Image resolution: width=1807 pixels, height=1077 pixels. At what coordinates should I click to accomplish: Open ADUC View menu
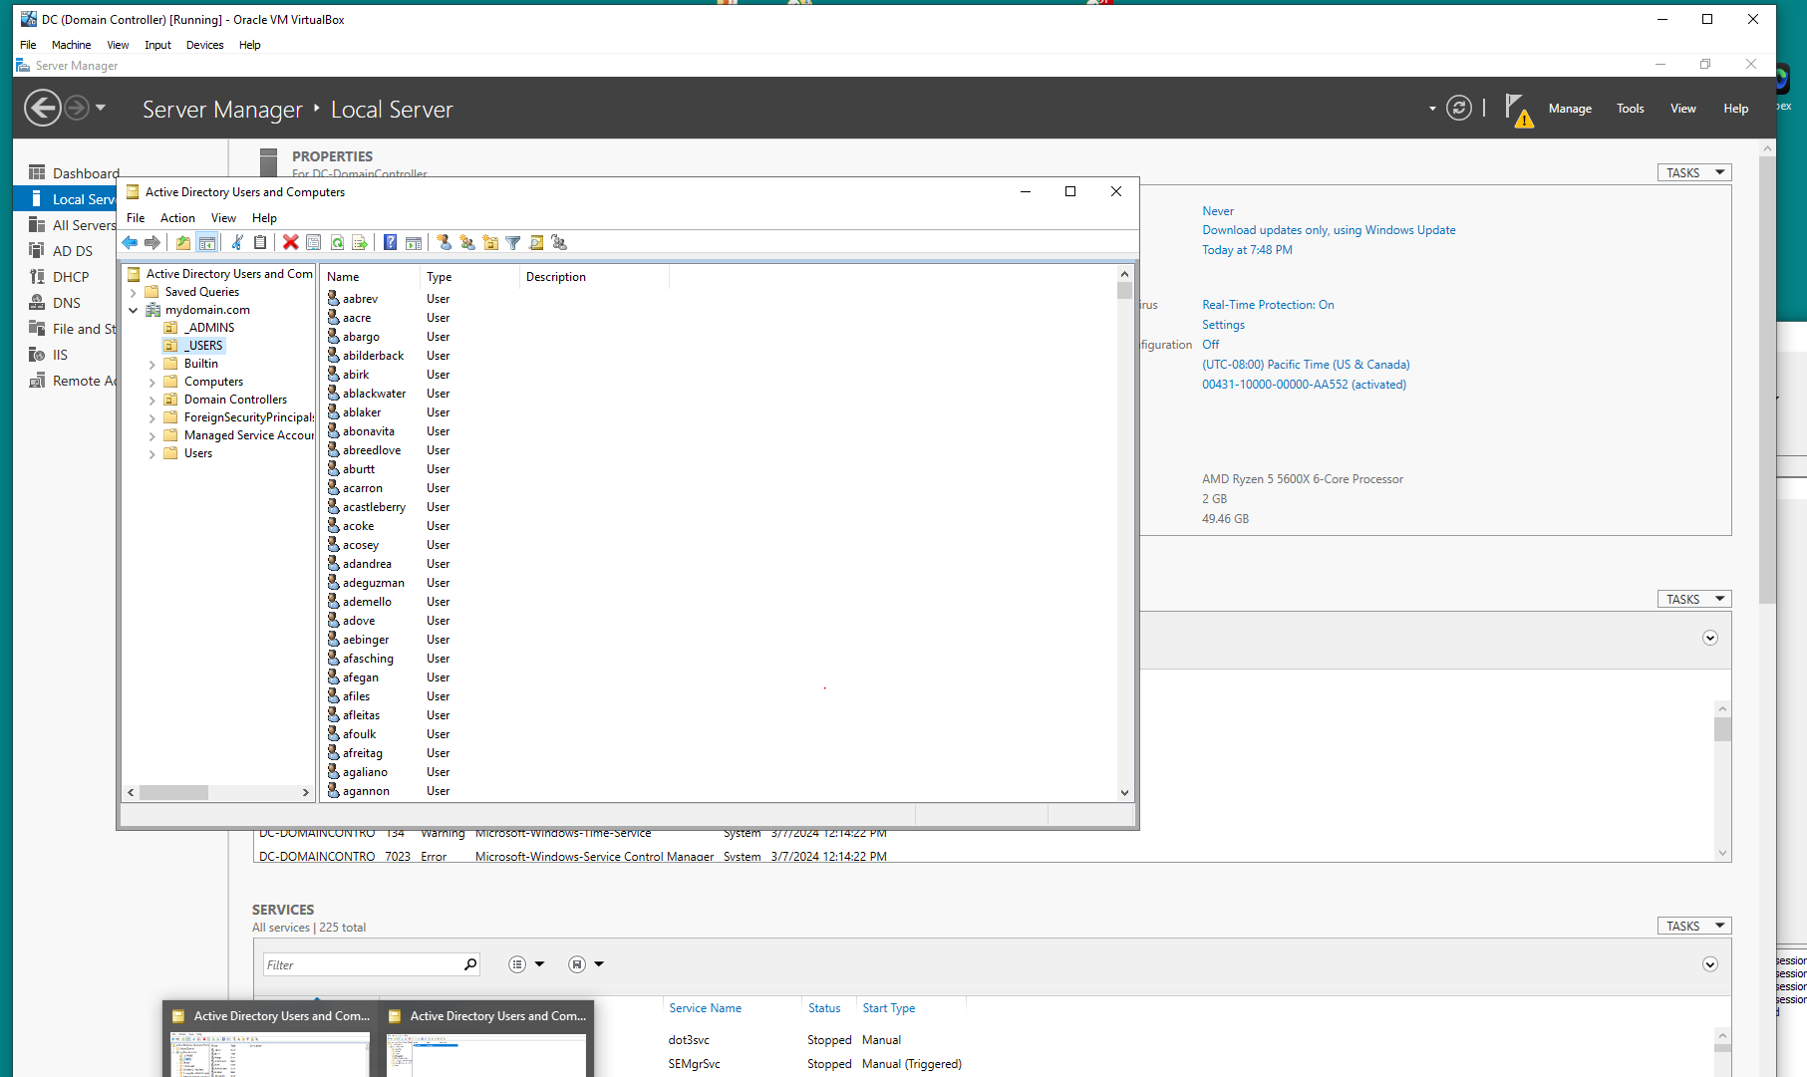click(223, 218)
